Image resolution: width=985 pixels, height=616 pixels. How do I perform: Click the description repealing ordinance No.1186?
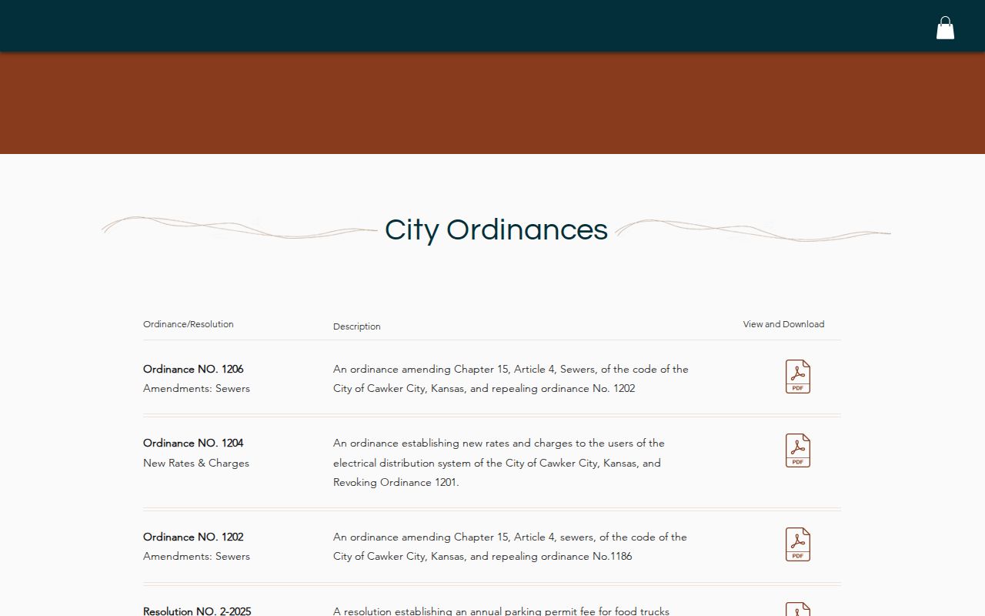click(x=510, y=547)
